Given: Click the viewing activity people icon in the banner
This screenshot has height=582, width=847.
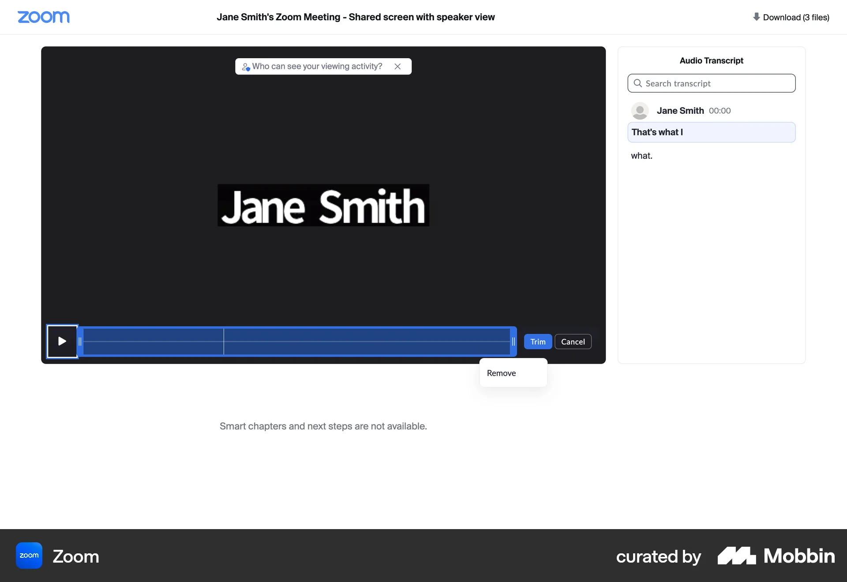Looking at the screenshot, I should pyautogui.click(x=246, y=67).
